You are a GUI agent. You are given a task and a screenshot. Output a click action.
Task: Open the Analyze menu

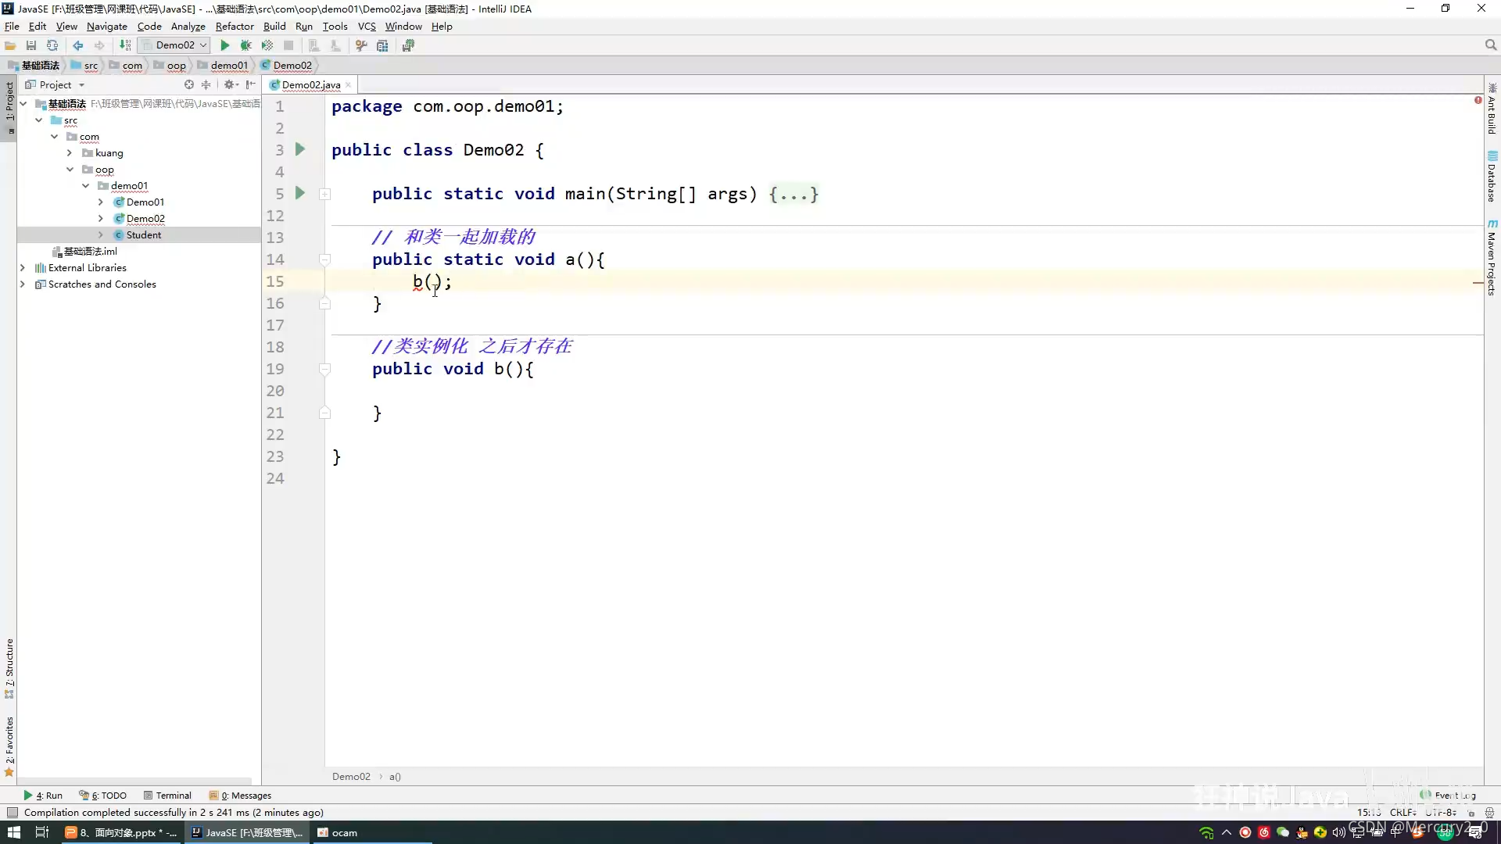coord(188,26)
